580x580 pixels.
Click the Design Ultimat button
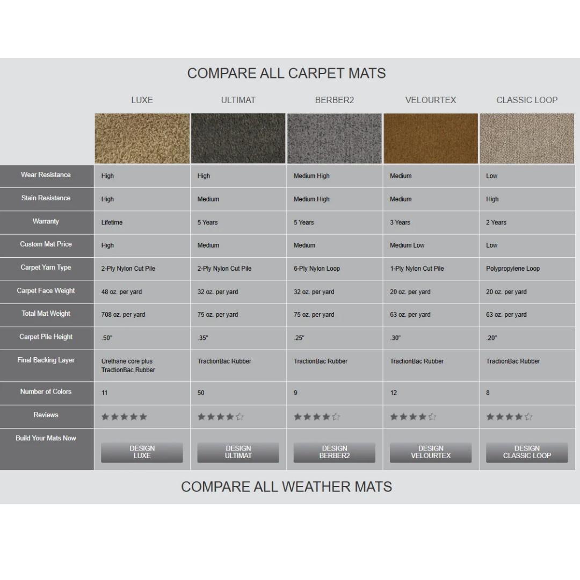[238, 452]
